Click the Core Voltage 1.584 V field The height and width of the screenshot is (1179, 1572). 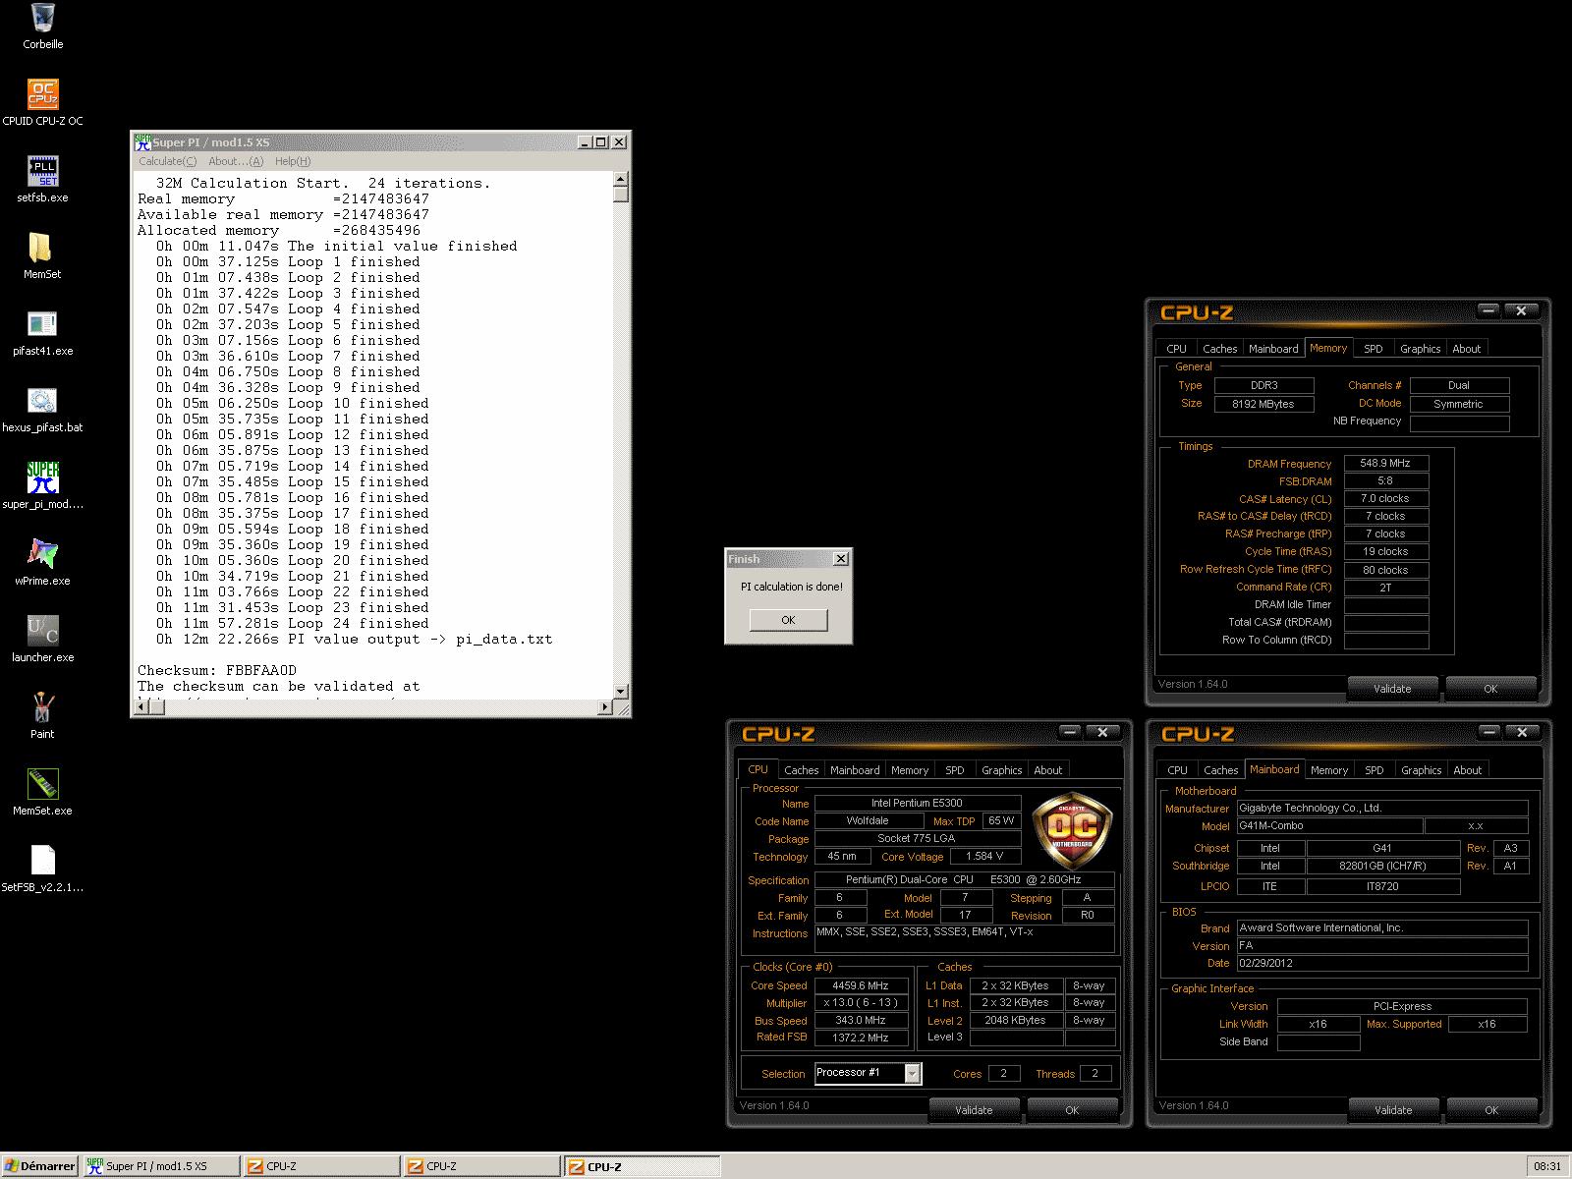click(984, 856)
